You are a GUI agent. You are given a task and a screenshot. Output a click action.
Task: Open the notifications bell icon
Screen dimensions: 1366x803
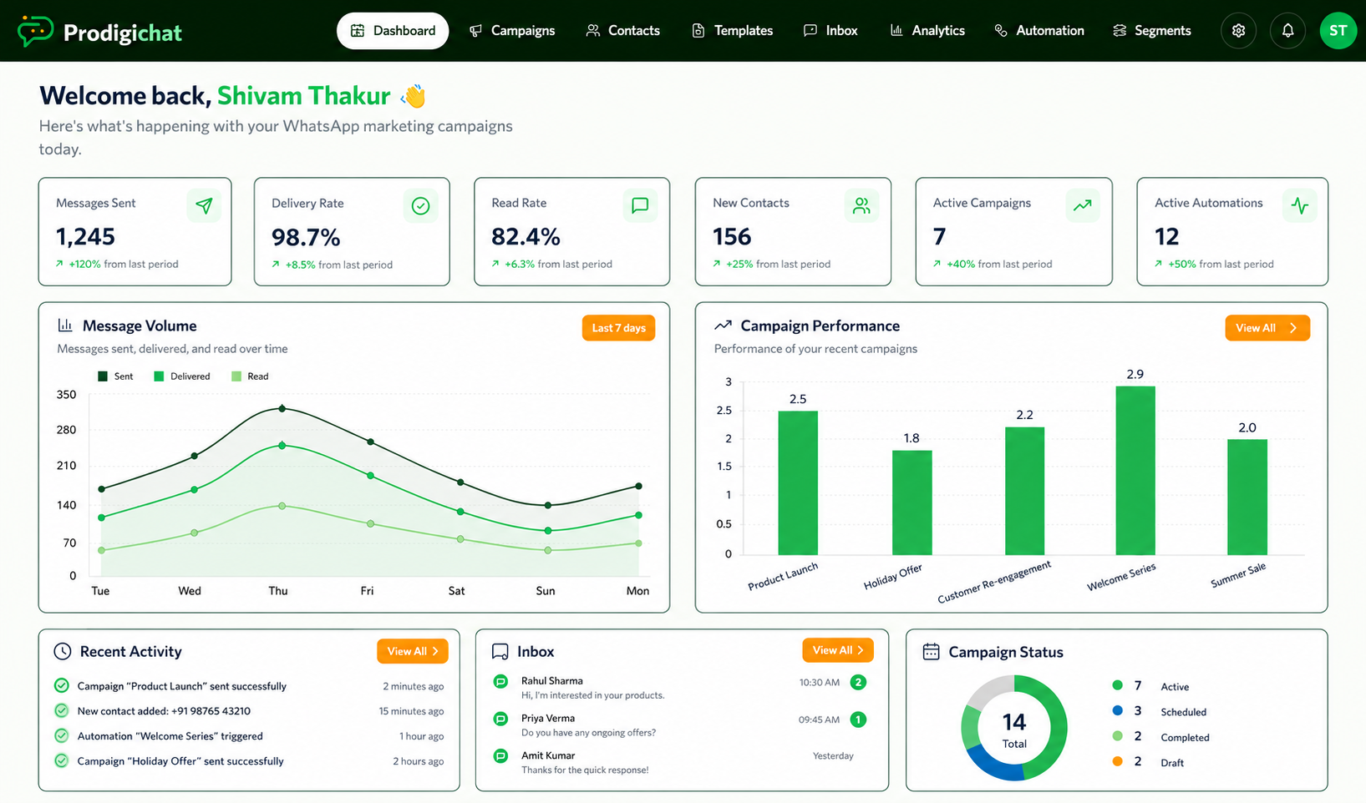(1287, 31)
